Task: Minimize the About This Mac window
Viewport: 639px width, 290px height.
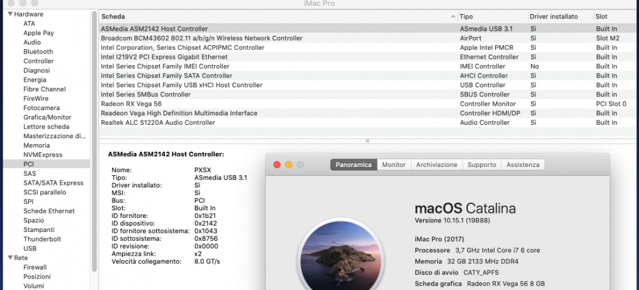Action: click(289, 164)
